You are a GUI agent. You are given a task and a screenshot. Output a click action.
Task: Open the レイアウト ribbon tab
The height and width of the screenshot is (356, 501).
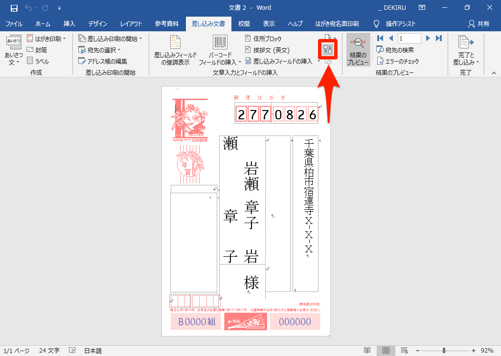point(131,23)
